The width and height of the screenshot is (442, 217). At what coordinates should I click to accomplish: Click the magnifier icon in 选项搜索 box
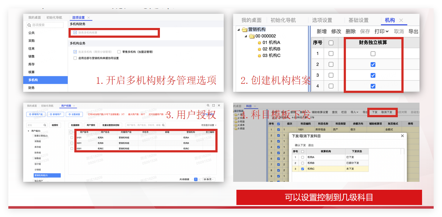point(29,25)
